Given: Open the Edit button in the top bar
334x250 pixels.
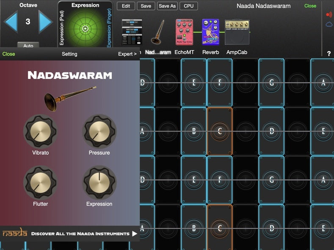Looking at the screenshot, I should (126, 6).
